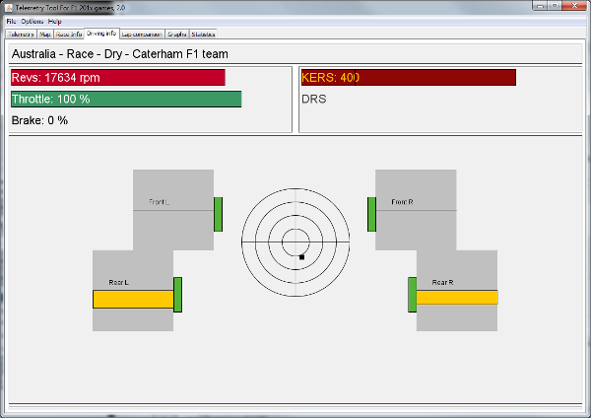The image size is (591, 418).
Task: Click the green bar beside Front L tyre
Action: tap(219, 214)
